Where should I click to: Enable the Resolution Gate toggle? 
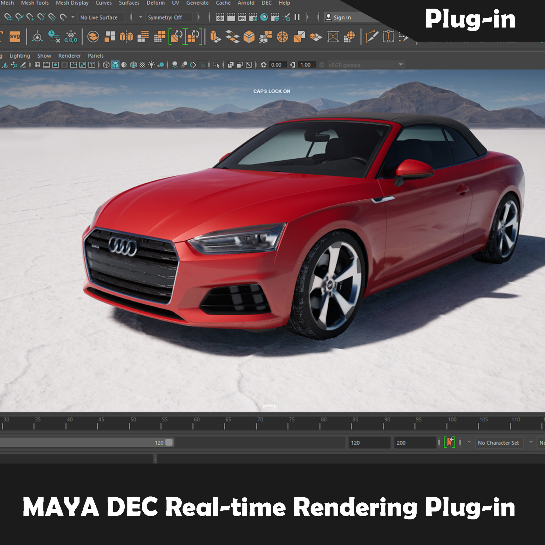55,65
